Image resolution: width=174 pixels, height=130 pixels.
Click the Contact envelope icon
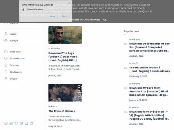[x=6, y=40]
